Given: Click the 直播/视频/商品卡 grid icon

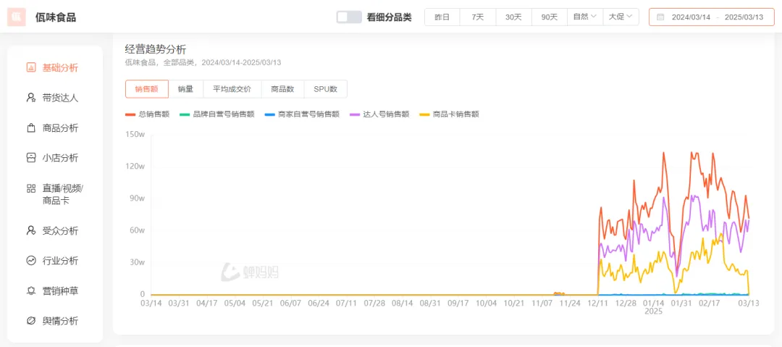Looking at the screenshot, I should point(31,188).
